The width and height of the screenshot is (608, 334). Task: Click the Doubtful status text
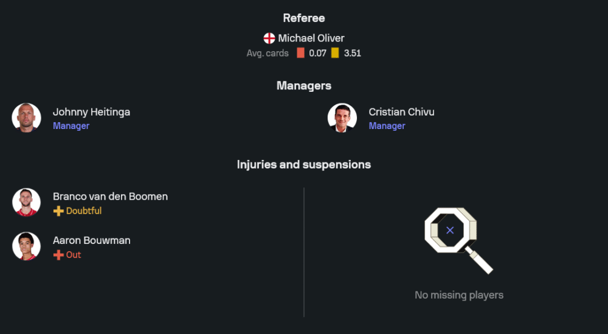coord(84,211)
